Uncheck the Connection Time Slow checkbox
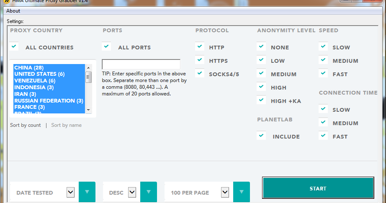386x203 pixels. point(323,109)
